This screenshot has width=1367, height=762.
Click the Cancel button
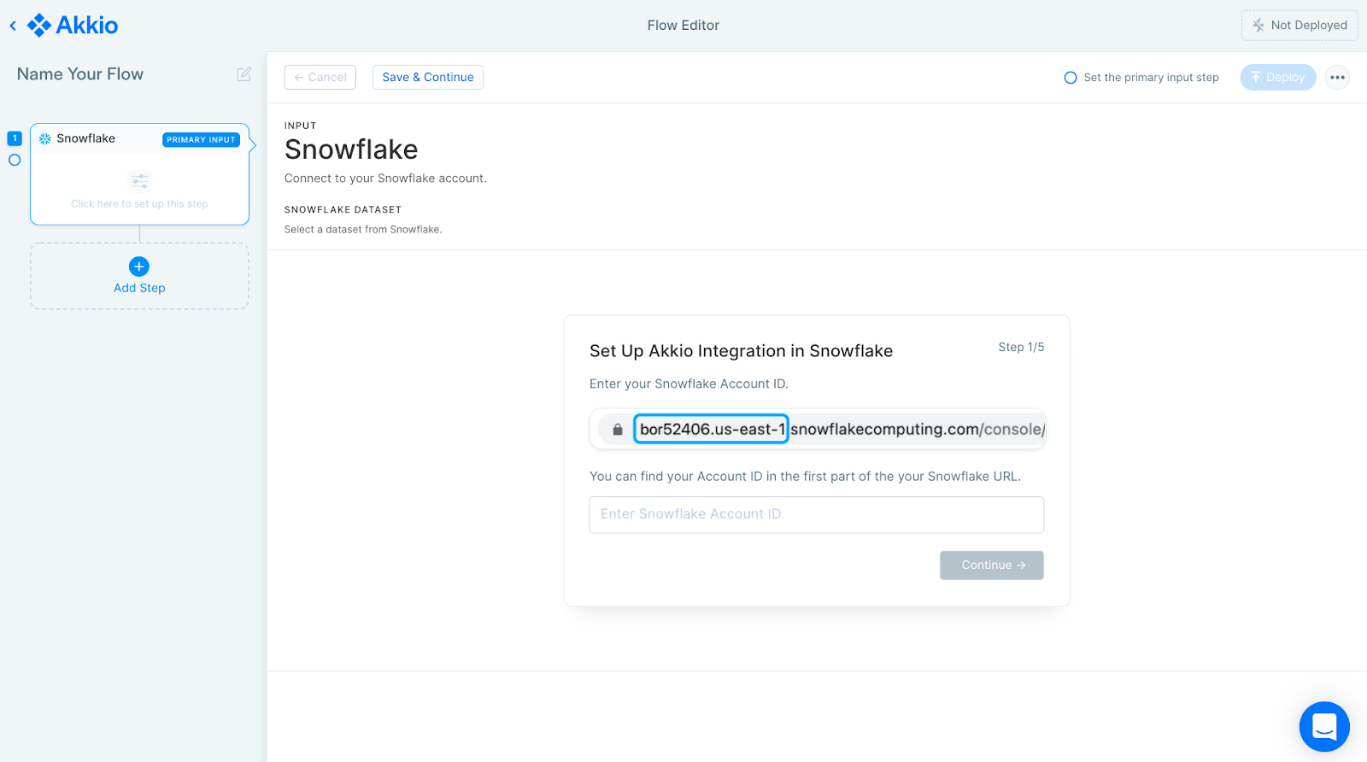pyautogui.click(x=320, y=77)
